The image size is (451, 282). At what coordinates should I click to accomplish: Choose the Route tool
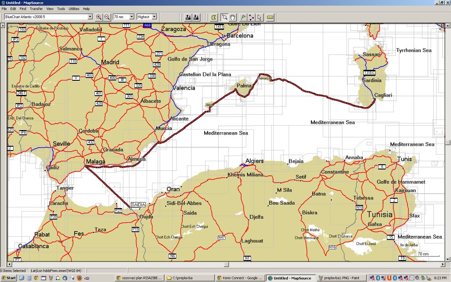(251, 17)
